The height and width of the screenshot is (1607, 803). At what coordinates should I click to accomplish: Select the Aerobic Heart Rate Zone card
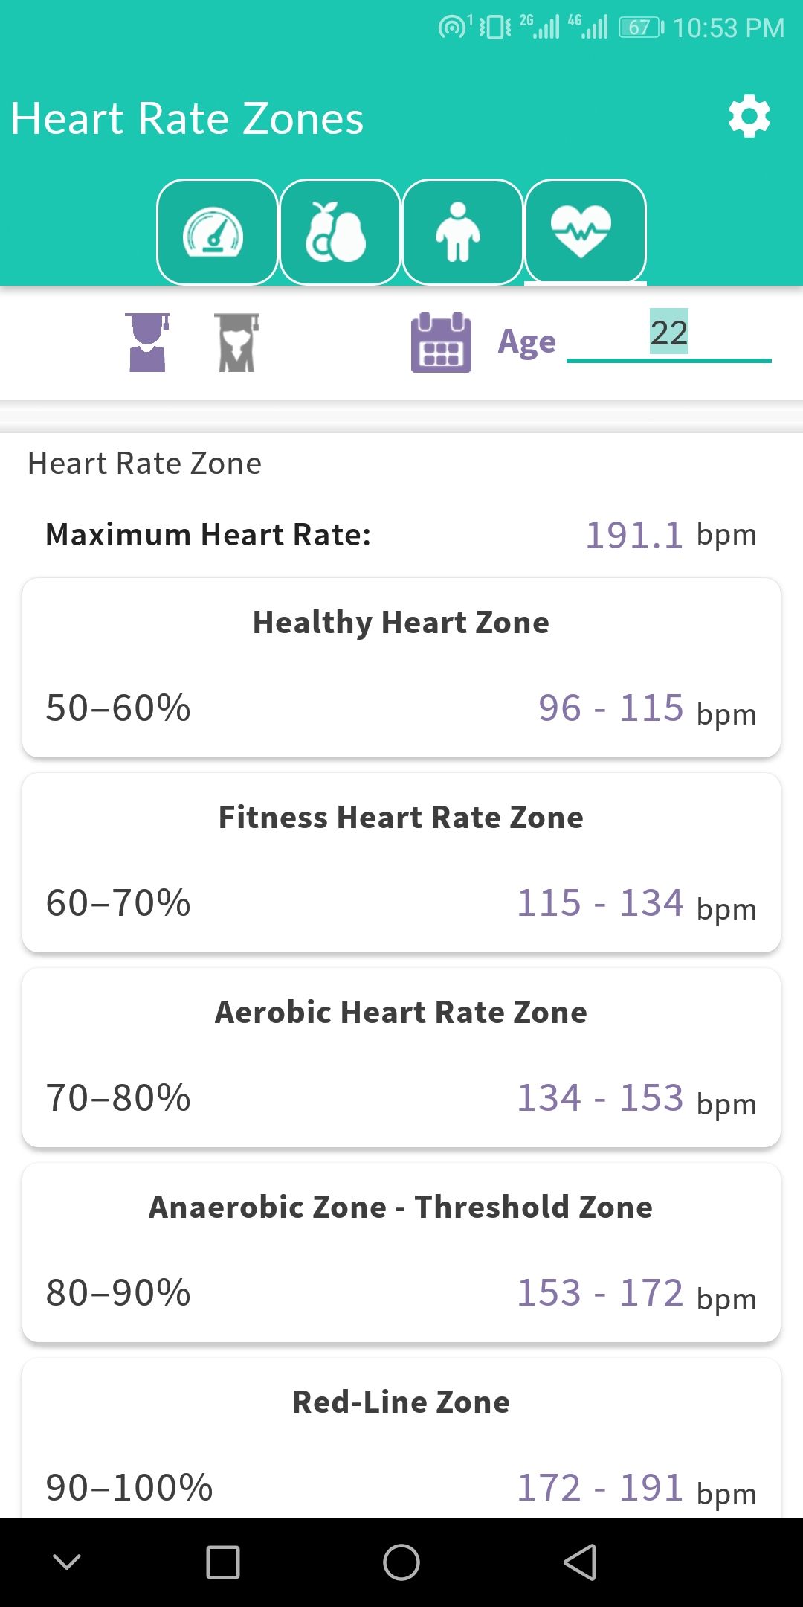(401, 1057)
